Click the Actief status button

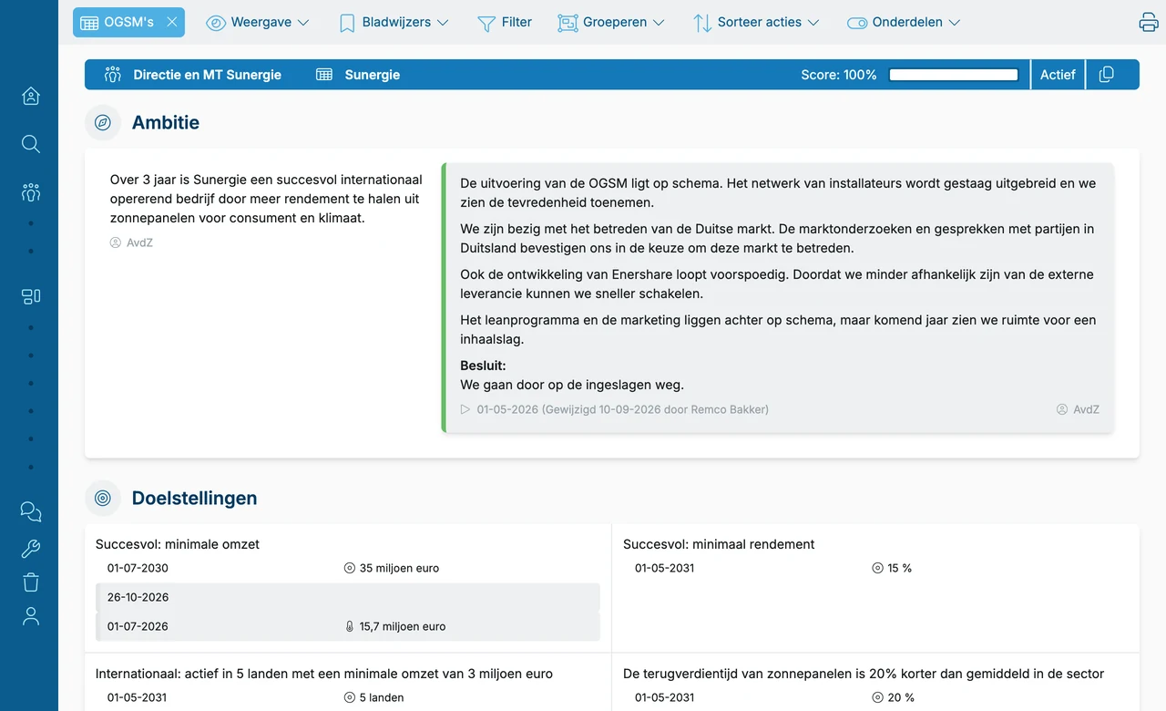coord(1058,75)
